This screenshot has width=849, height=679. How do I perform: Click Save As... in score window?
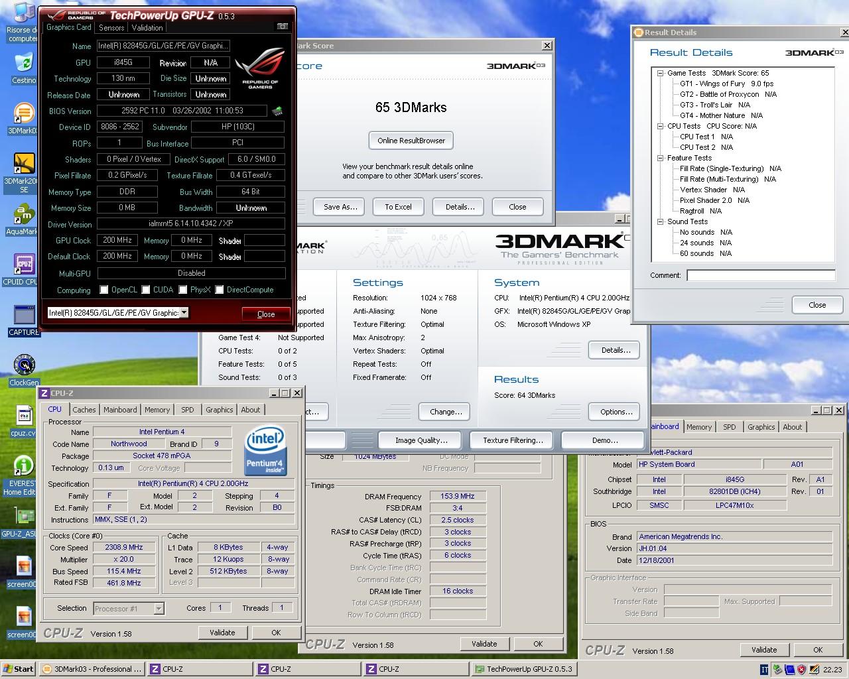coord(340,207)
